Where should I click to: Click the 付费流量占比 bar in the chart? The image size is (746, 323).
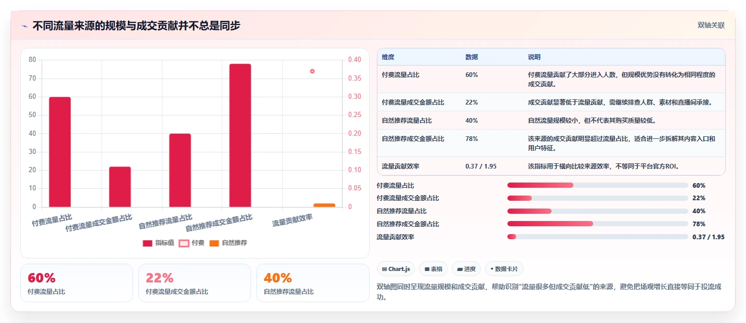60,152
